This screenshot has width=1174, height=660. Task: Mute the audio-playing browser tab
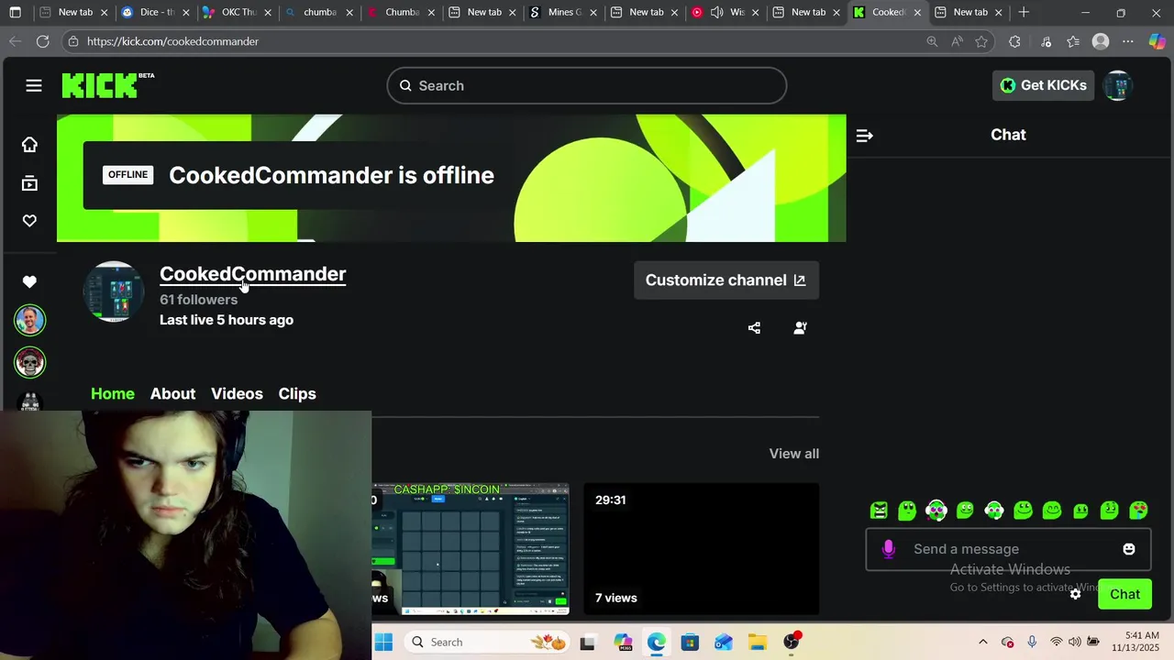pyautogui.click(x=716, y=12)
